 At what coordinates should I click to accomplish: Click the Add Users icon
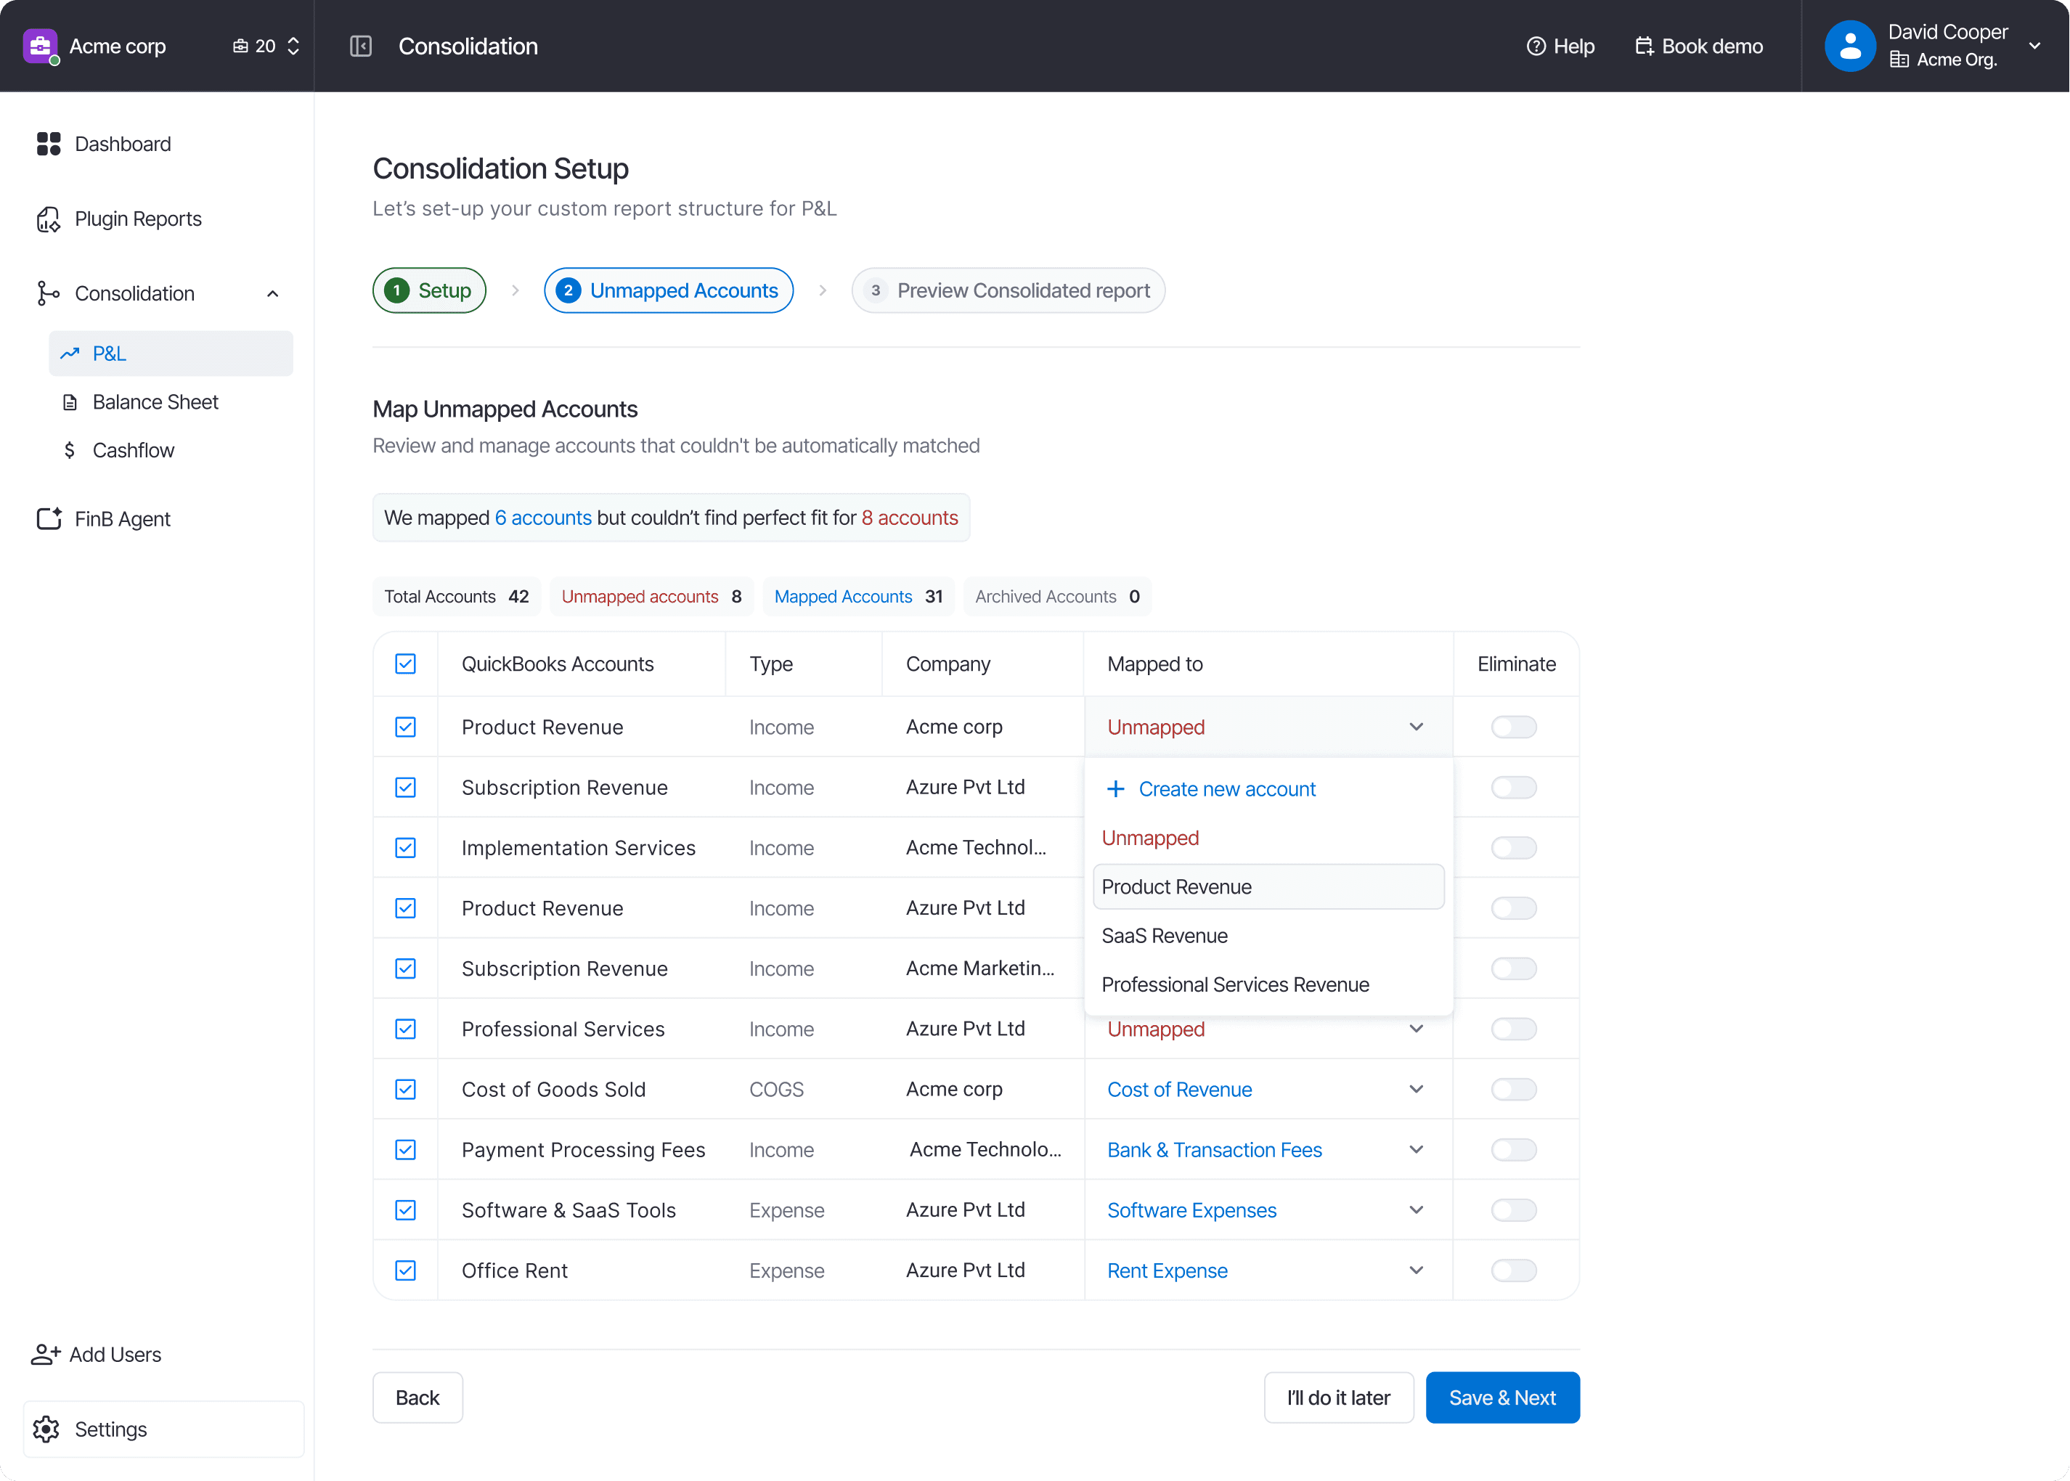coord(45,1354)
